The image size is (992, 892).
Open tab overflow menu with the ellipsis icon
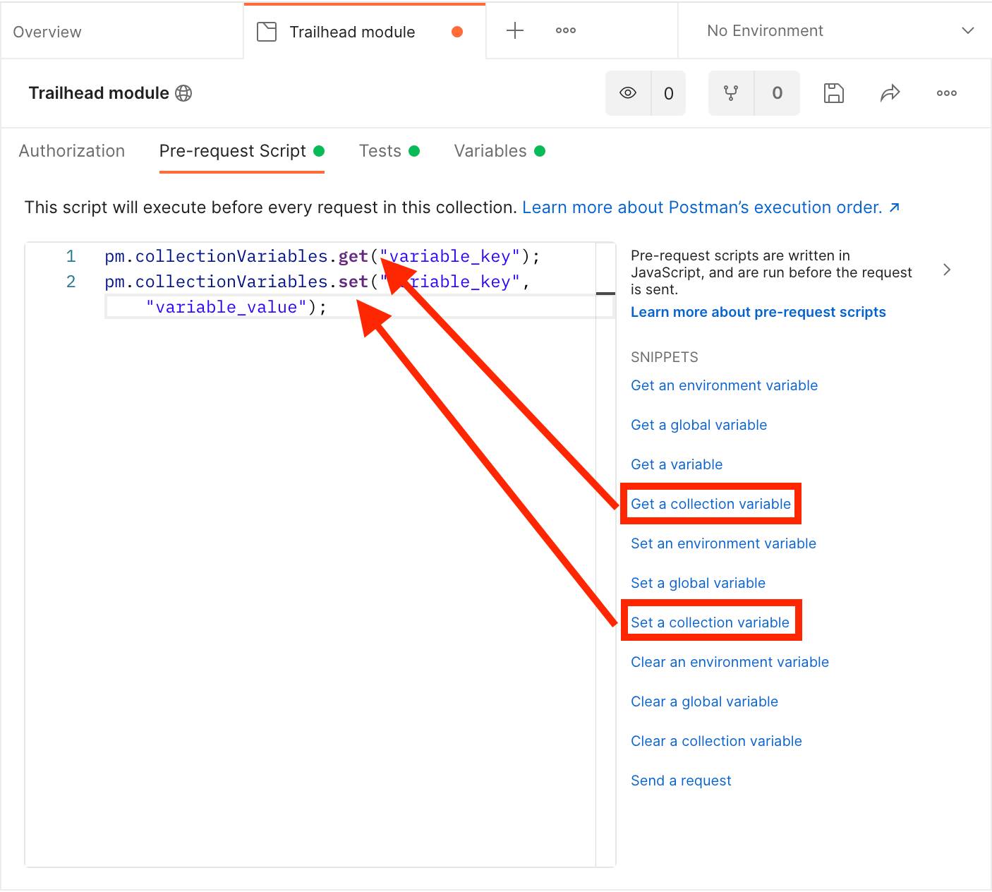[565, 30]
